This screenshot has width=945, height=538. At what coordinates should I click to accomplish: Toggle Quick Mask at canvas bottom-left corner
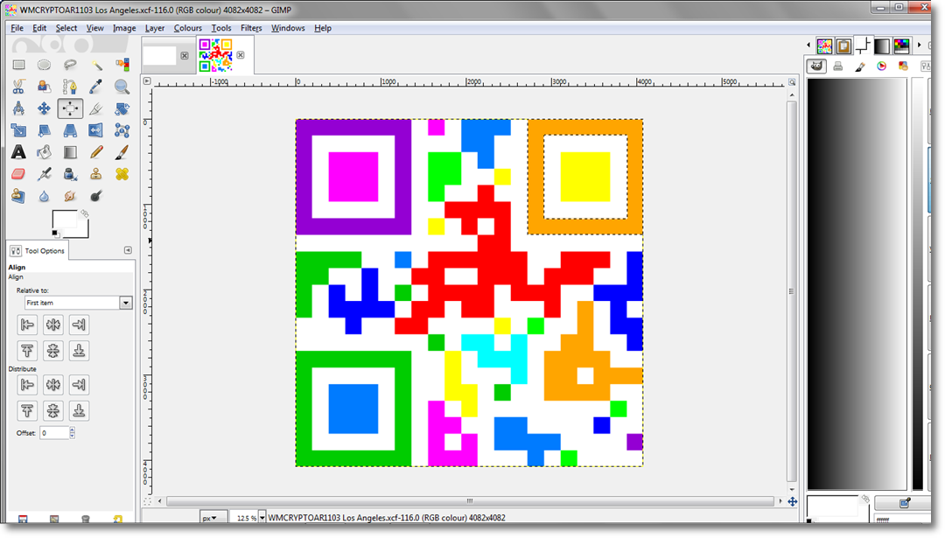coord(147,501)
